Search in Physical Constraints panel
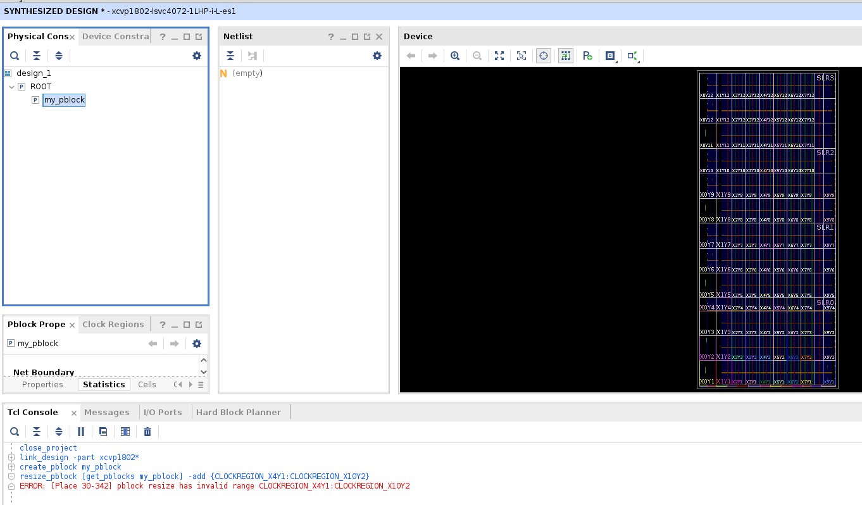Screen dimensions: 862x505 click(15, 56)
